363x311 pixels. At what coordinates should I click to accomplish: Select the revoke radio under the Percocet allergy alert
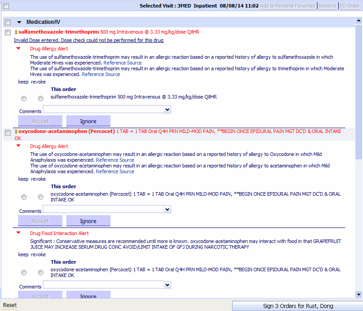40,197
